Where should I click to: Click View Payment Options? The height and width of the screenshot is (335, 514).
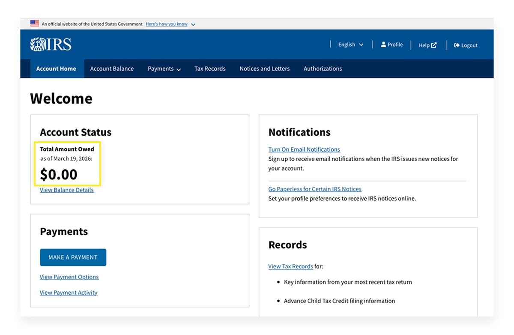[x=69, y=277]
